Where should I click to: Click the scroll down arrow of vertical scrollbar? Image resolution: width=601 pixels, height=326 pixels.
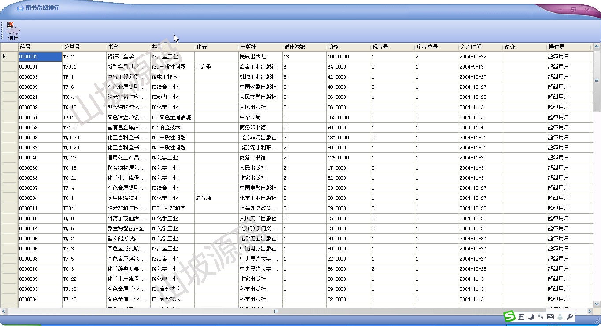pos(597,304)
